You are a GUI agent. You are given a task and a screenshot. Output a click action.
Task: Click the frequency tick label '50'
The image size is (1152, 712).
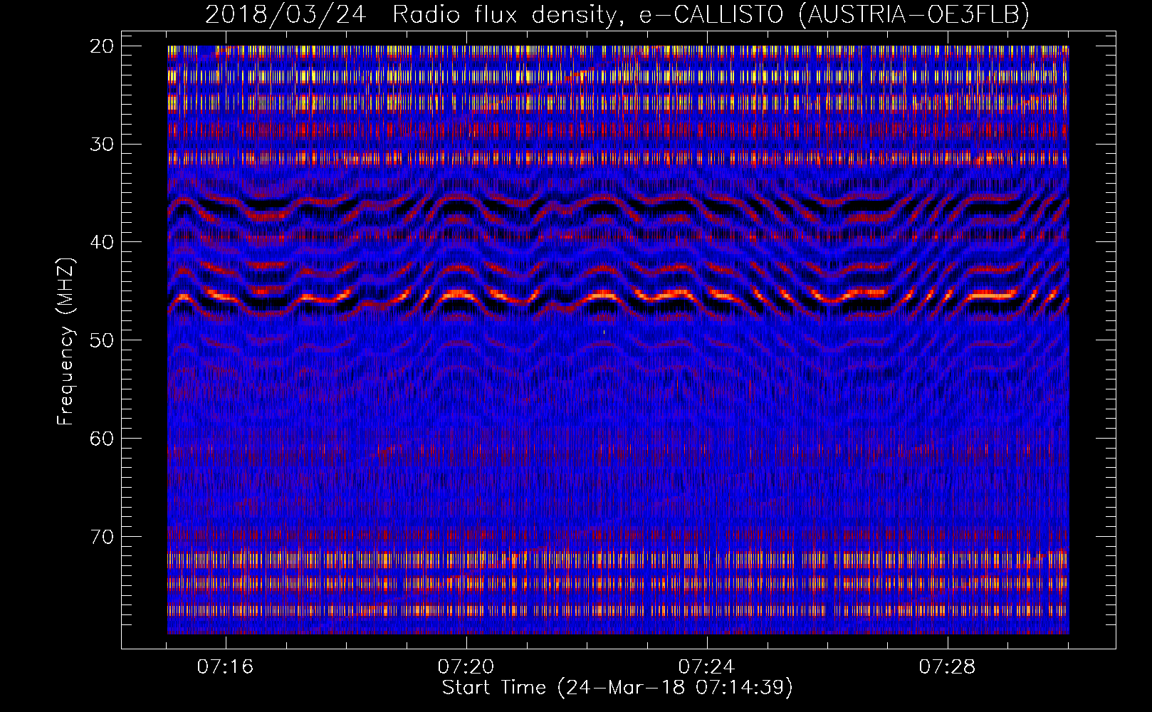click(103, 340)
